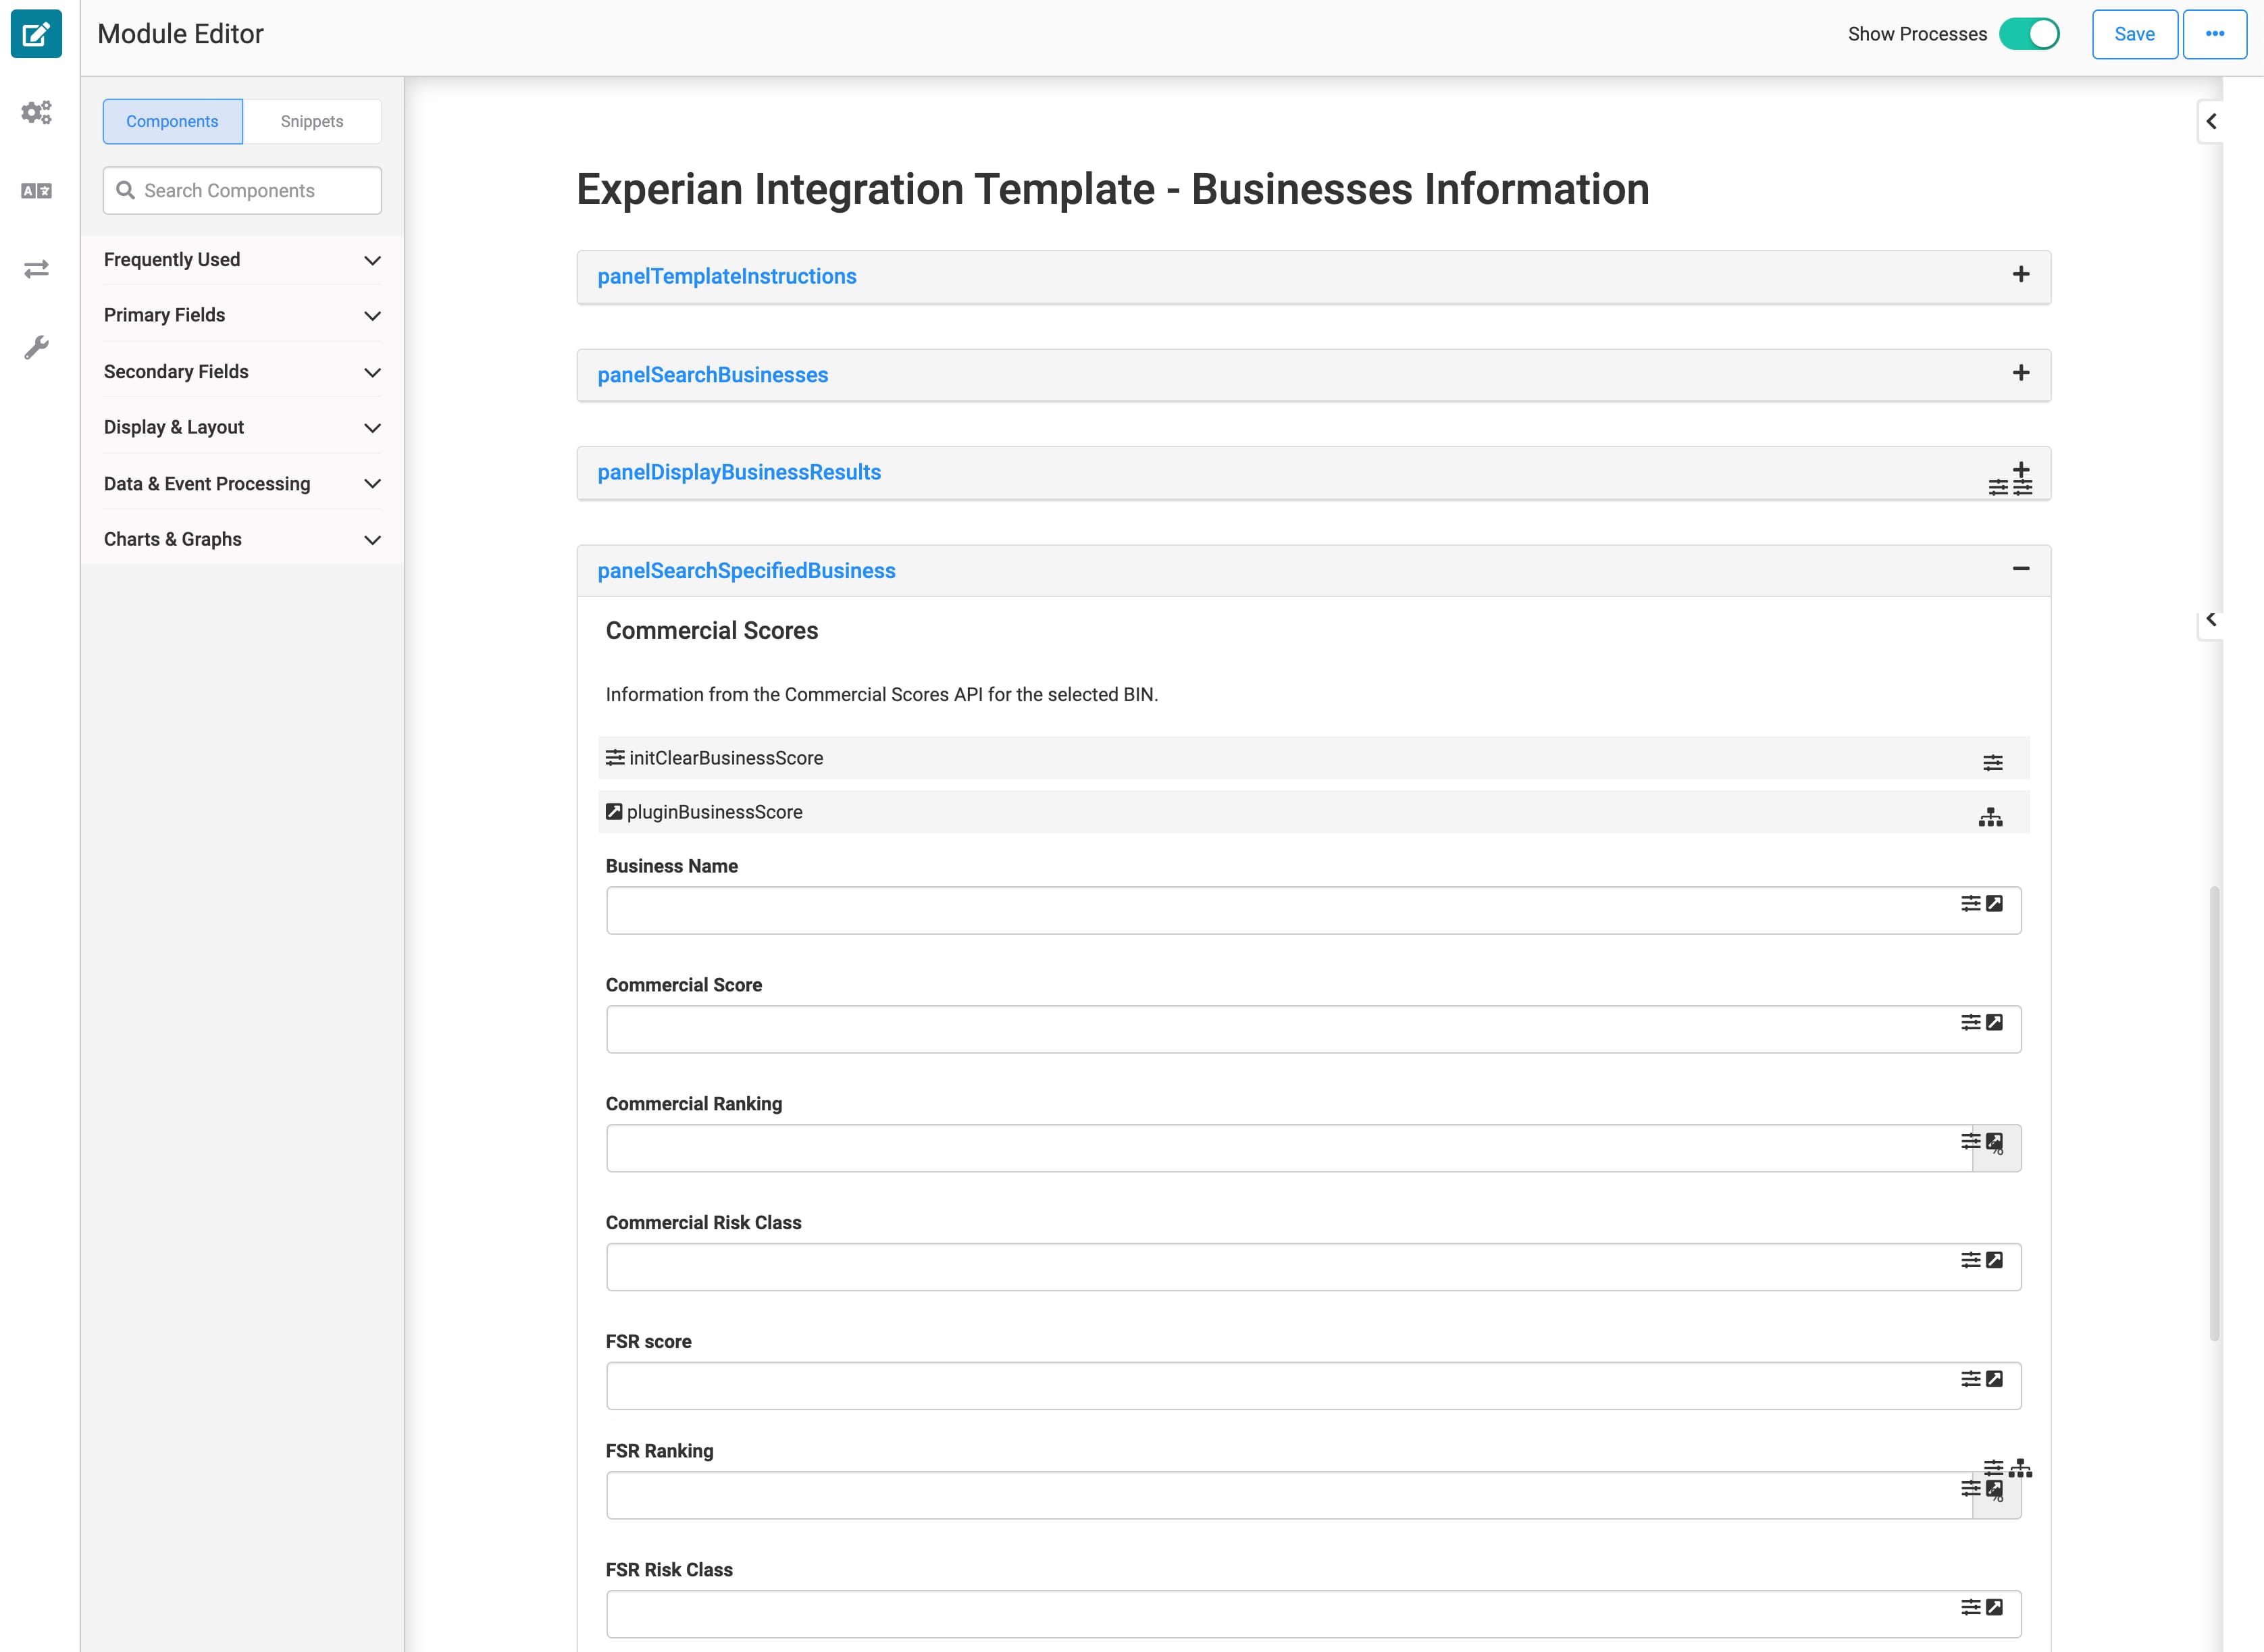Open the transfer arrows sidebar icon
Viewport: 2264px width, 1652px height.
(x=36, y=269)
